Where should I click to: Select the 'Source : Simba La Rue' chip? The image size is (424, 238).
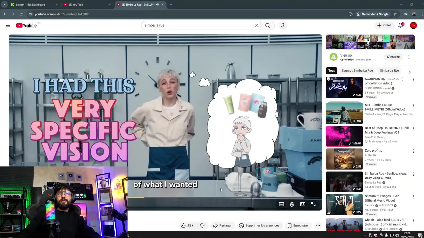(x=357, y=71)
